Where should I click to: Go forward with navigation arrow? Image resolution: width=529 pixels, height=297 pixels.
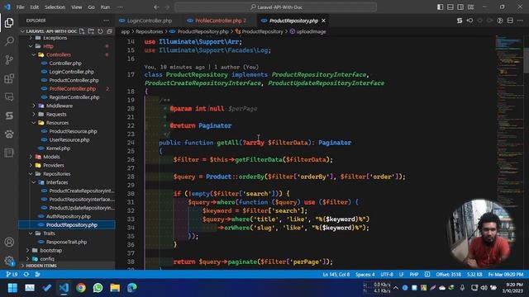[167, 7]
